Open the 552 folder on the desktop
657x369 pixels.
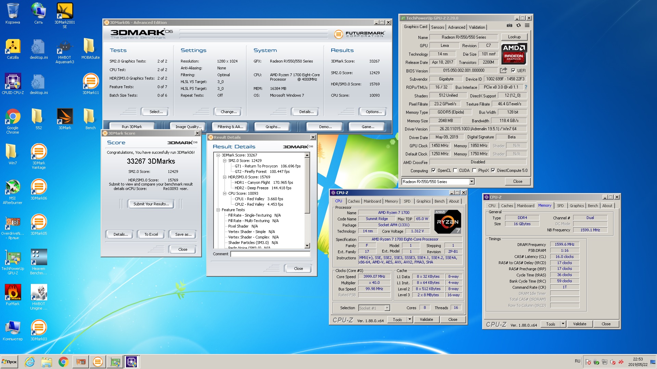coord(39,119)
